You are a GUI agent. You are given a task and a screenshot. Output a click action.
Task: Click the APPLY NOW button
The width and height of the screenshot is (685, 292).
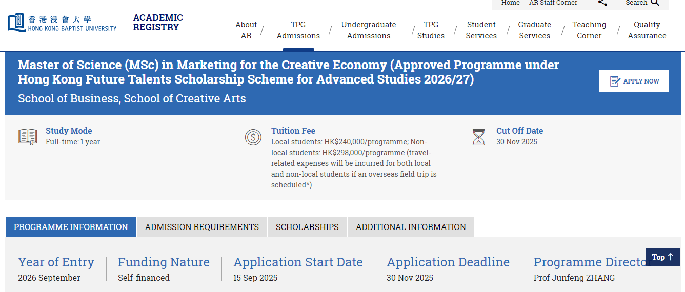click(634, 81)
